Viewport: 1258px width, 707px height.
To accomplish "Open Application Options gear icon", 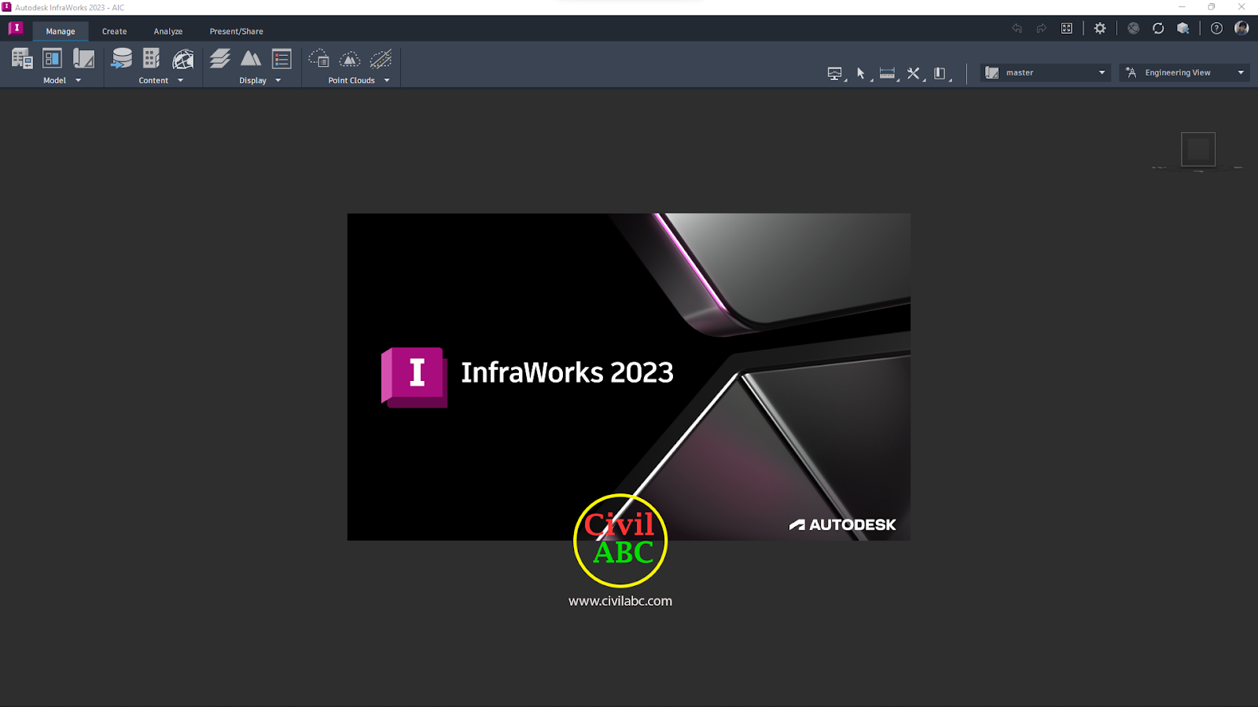I will click(x=1100, y=28).
